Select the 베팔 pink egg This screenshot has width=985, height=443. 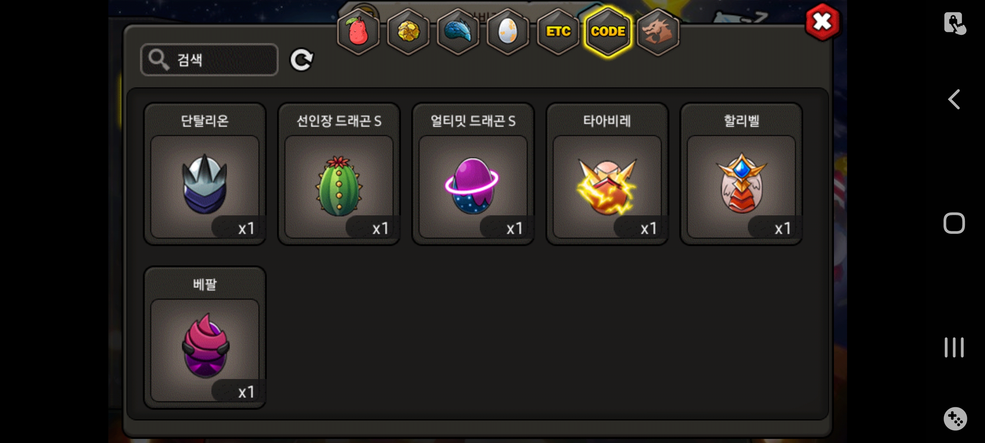[205, 338]
